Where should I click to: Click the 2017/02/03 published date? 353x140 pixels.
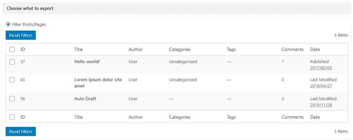pos(321,68)
